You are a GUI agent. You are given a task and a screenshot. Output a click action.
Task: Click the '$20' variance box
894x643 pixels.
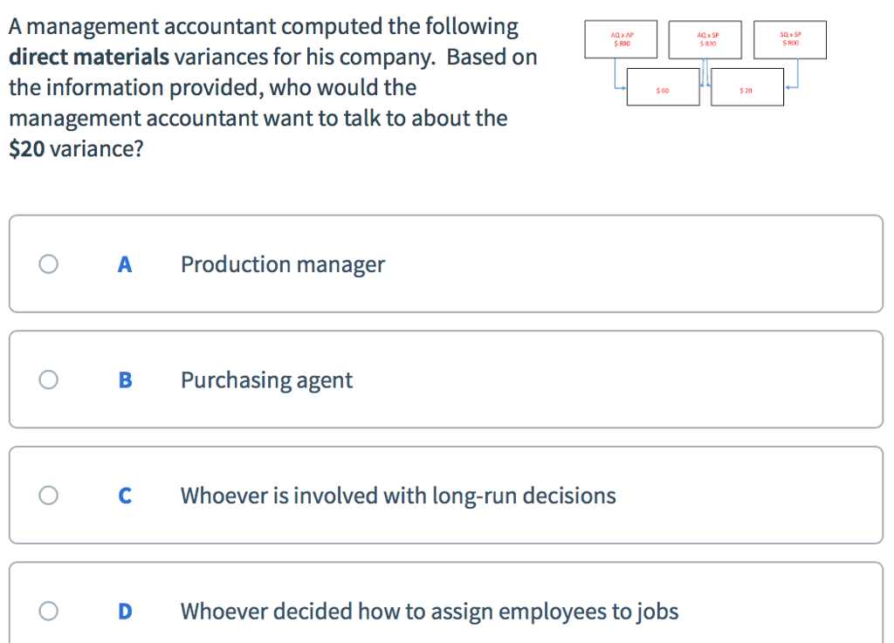(746, 86)
